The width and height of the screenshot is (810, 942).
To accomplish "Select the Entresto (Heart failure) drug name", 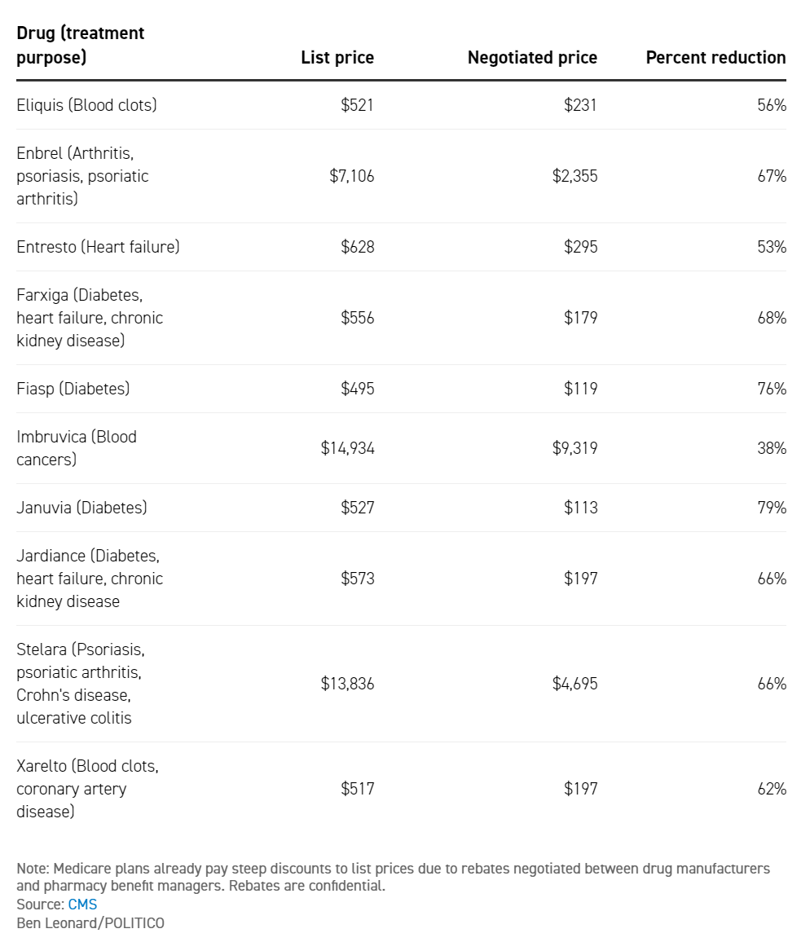I will [98, 247].
